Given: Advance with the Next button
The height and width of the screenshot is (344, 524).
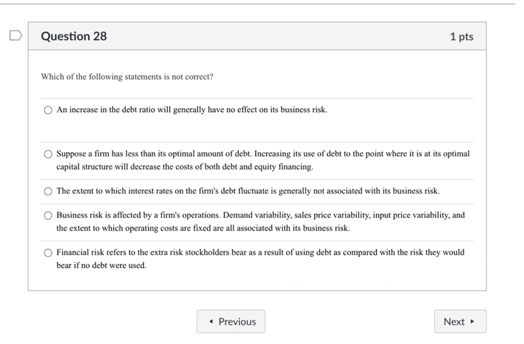Looking at the screenshot, I should pos(460,321).
